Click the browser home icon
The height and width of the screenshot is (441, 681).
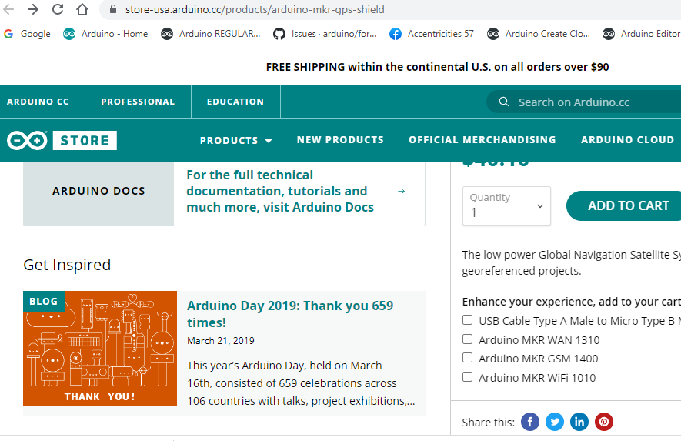(82, 10)
